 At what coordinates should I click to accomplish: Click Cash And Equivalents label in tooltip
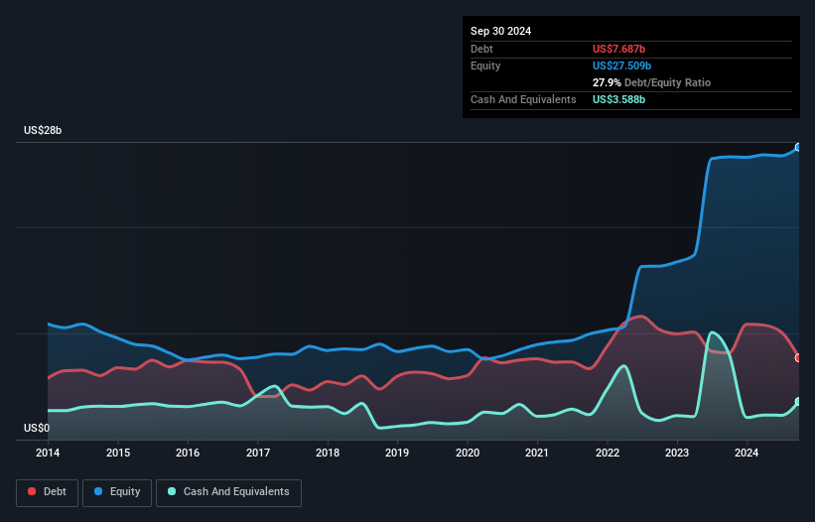(523, 99)
